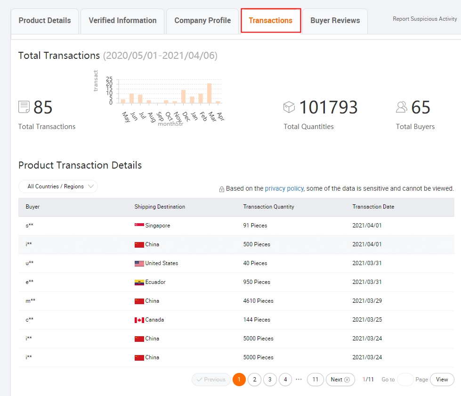
Task: Switch to Buyer Reviews tab
Action: pyautogui.click(x=335, y=21)
